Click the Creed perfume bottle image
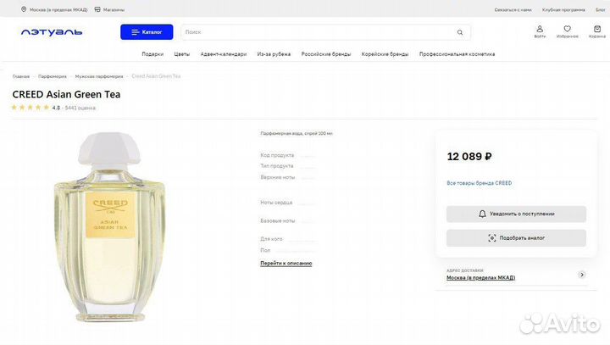Screen dimensions: 610x345 [x=109, y=227]
